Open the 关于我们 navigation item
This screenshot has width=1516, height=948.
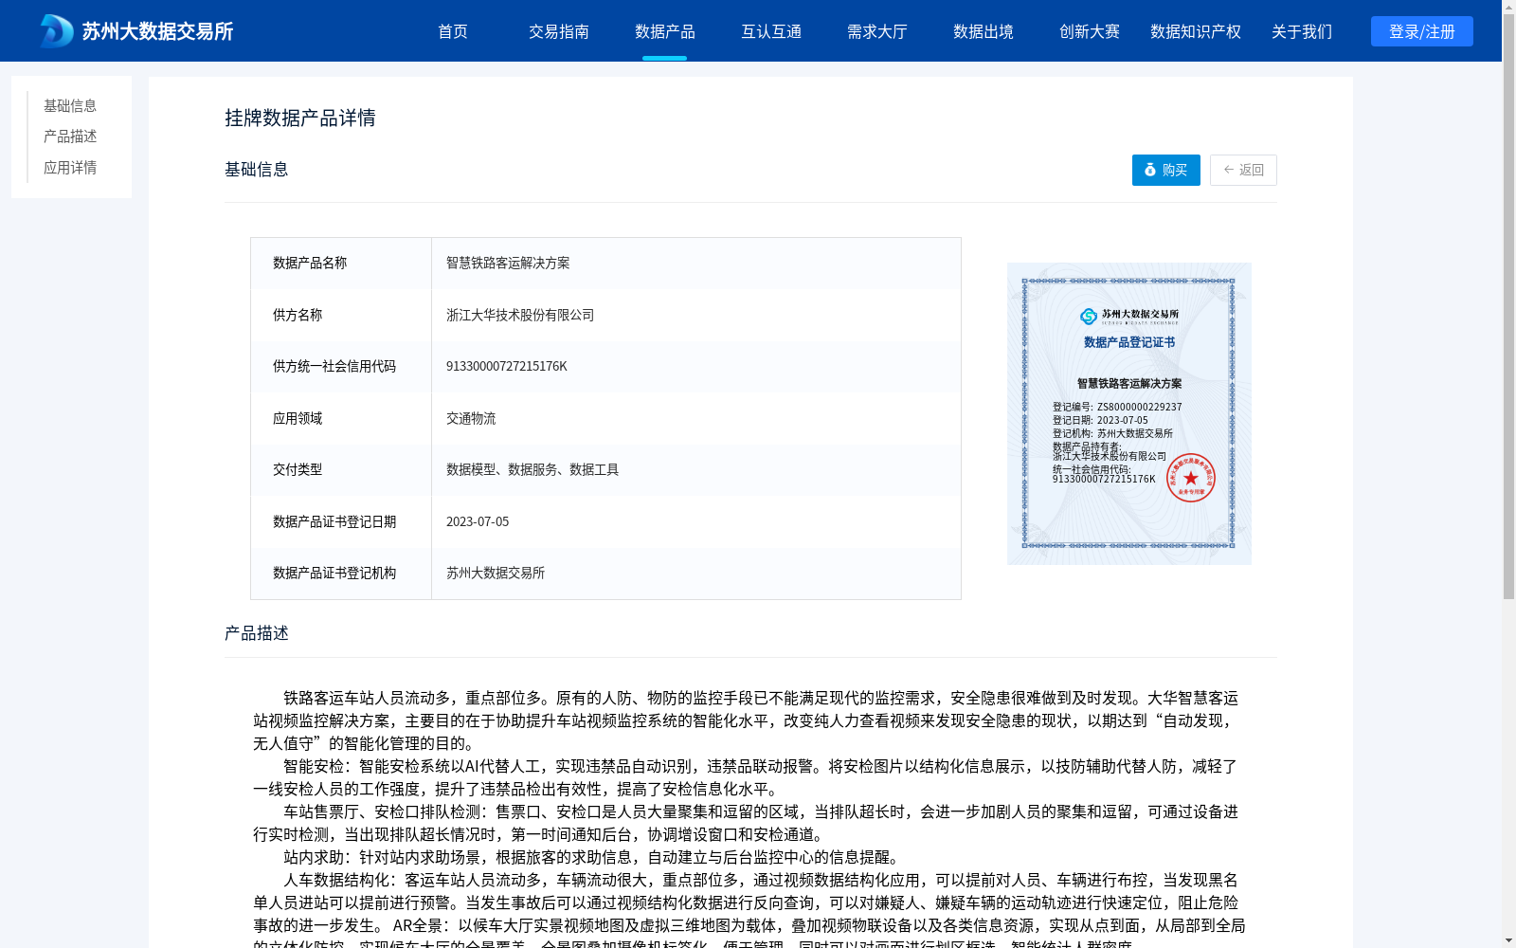[1302, 31]
